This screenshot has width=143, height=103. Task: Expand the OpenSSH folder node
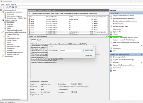tap(3, 50)
